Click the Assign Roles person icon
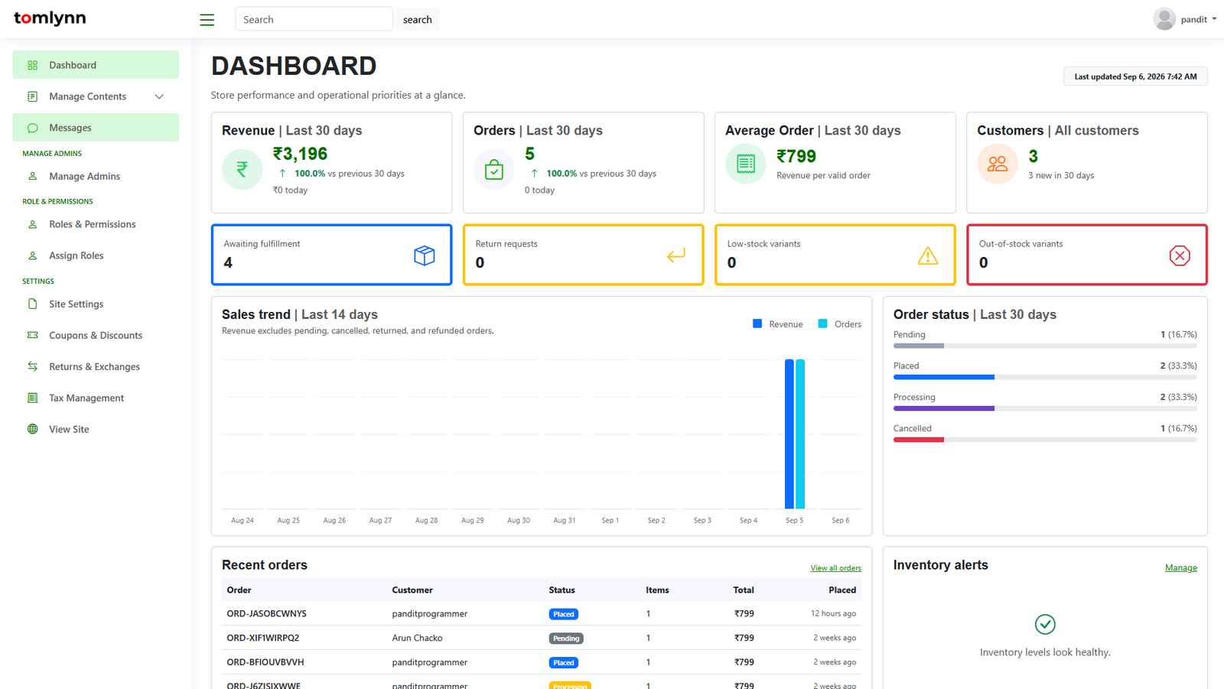The image size is (1224, 689). [33, 255]
